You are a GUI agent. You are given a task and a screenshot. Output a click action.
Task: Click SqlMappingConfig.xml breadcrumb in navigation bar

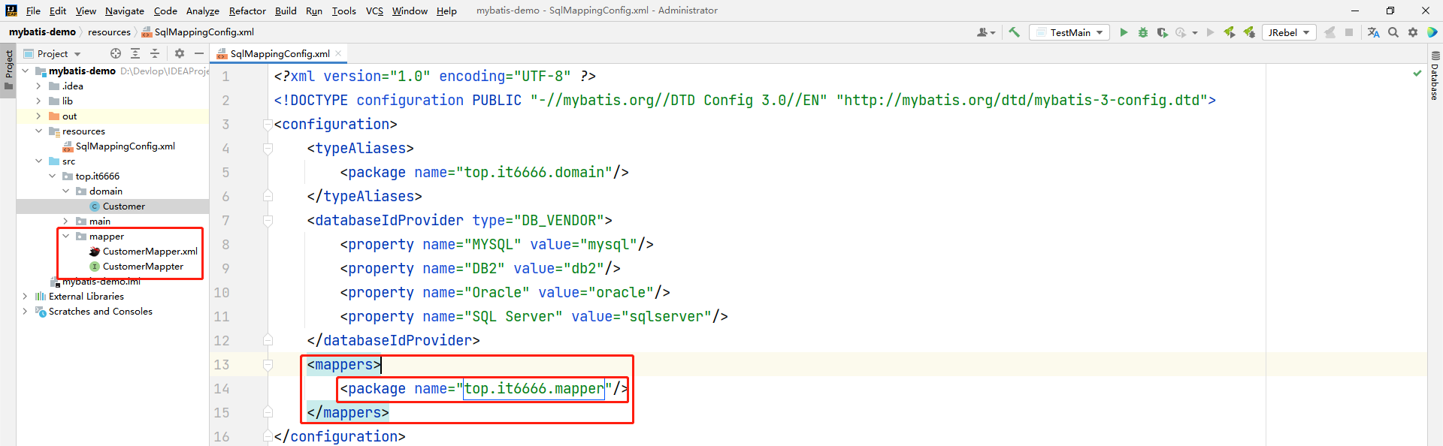[198, 32]
